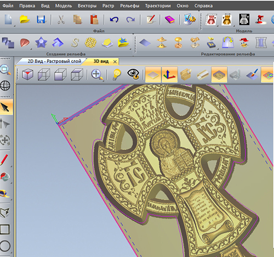Undo the last action
Viewport: 274px width, 257px height.
point(114,19)
